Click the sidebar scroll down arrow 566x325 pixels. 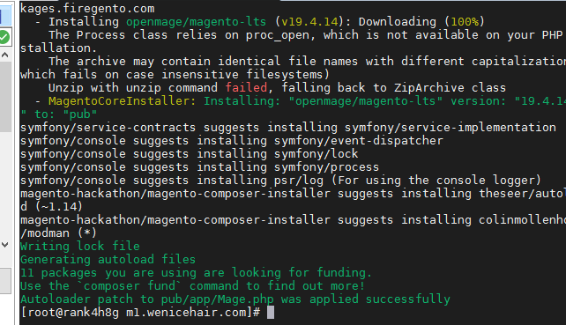pyautogui.click(x=5, y=245)
